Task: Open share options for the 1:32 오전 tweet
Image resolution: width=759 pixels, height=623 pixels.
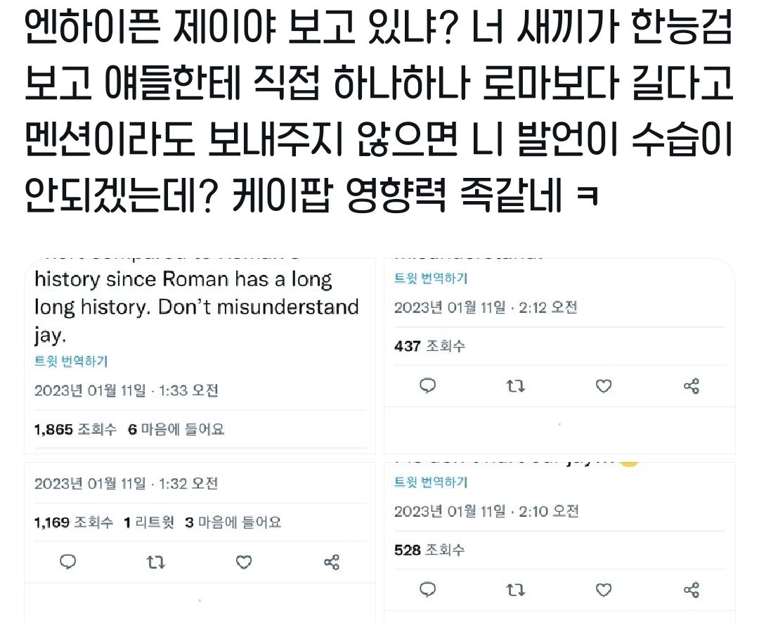Action: (x=332, y=562)
